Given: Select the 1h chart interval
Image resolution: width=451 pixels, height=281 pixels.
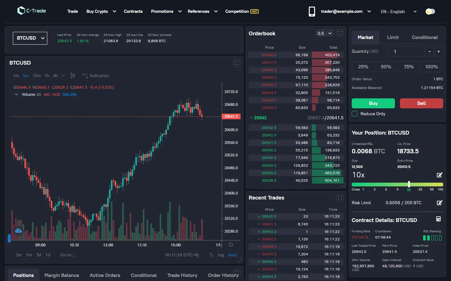Looking at the screenshot, I should [x=47, y=76].
